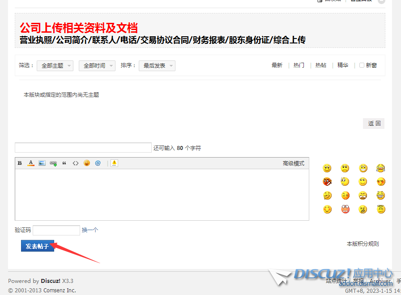Open the font color picker in editor

(x=31, y=163)
